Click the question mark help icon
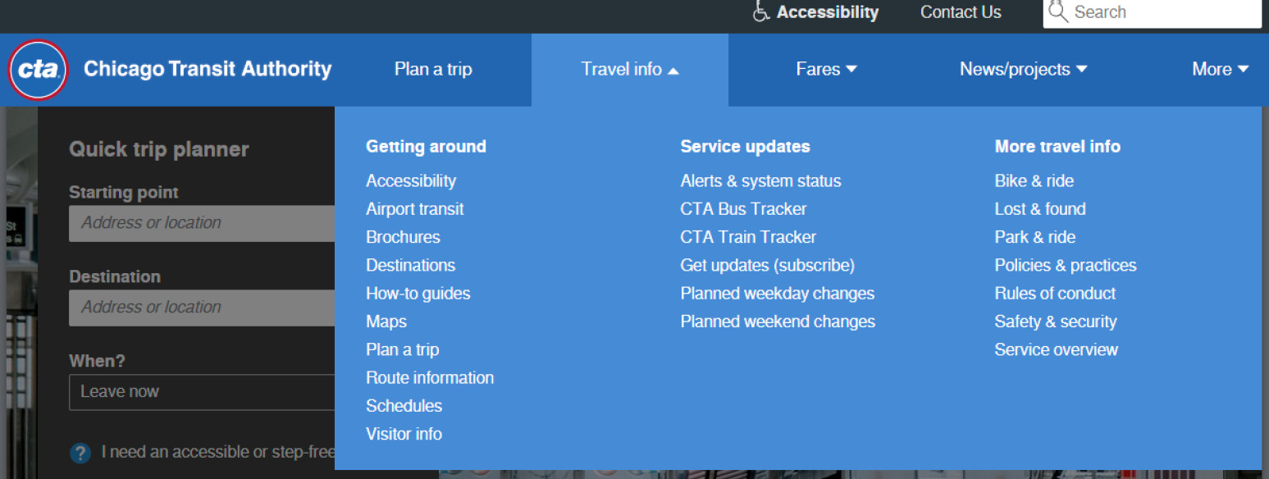This screenshot has width=1269, height=479. [x=80, y=452]
